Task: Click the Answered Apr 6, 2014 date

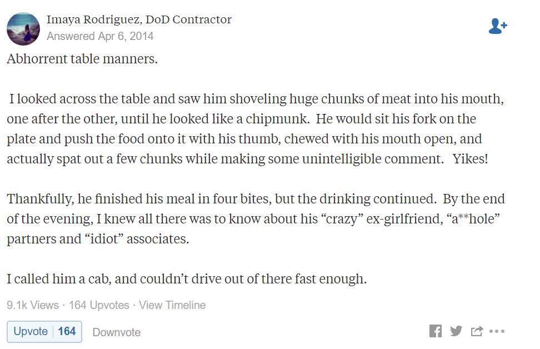Action: 100,36
